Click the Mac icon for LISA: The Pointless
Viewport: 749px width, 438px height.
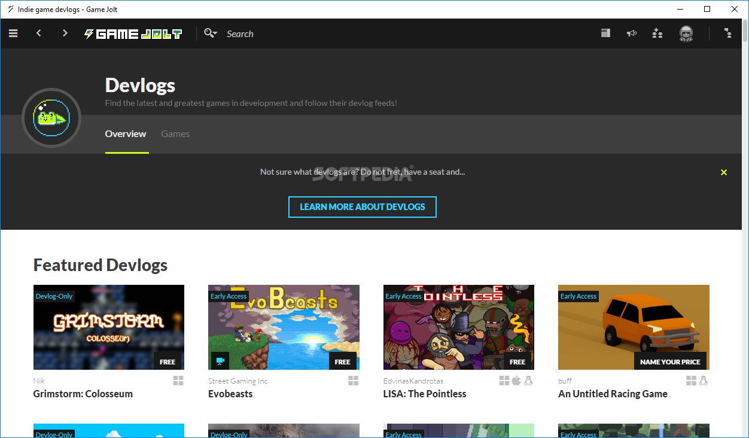(516, 381)
